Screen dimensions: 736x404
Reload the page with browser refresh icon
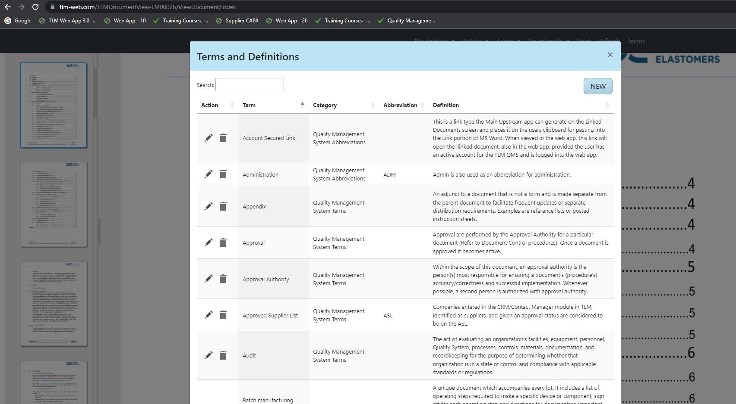click(x=35, y=7)
